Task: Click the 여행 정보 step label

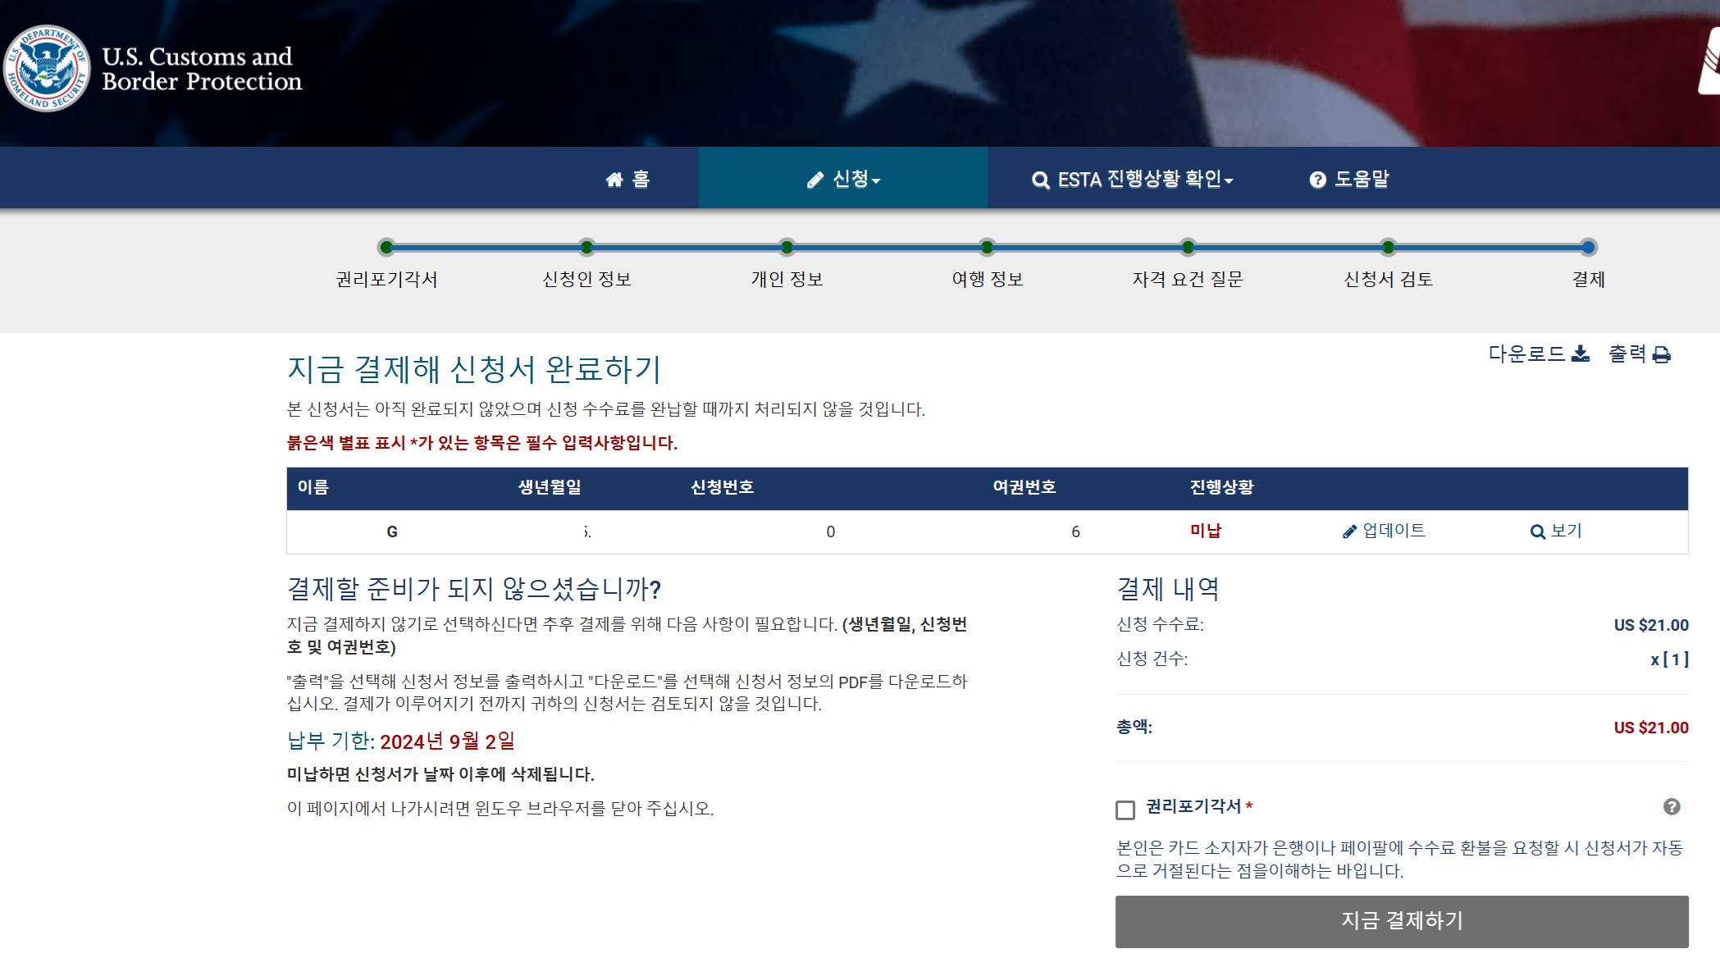Action: coord(987,279)
